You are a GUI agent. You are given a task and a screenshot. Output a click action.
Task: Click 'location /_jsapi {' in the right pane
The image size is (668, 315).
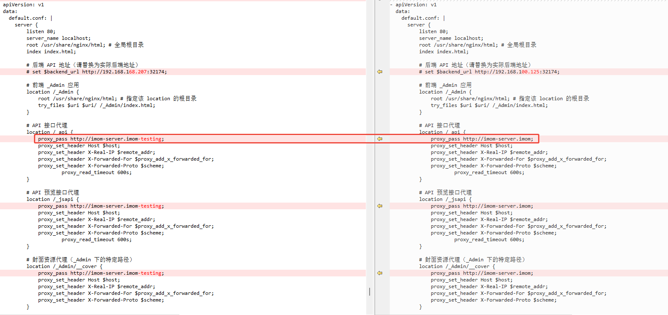445,199
